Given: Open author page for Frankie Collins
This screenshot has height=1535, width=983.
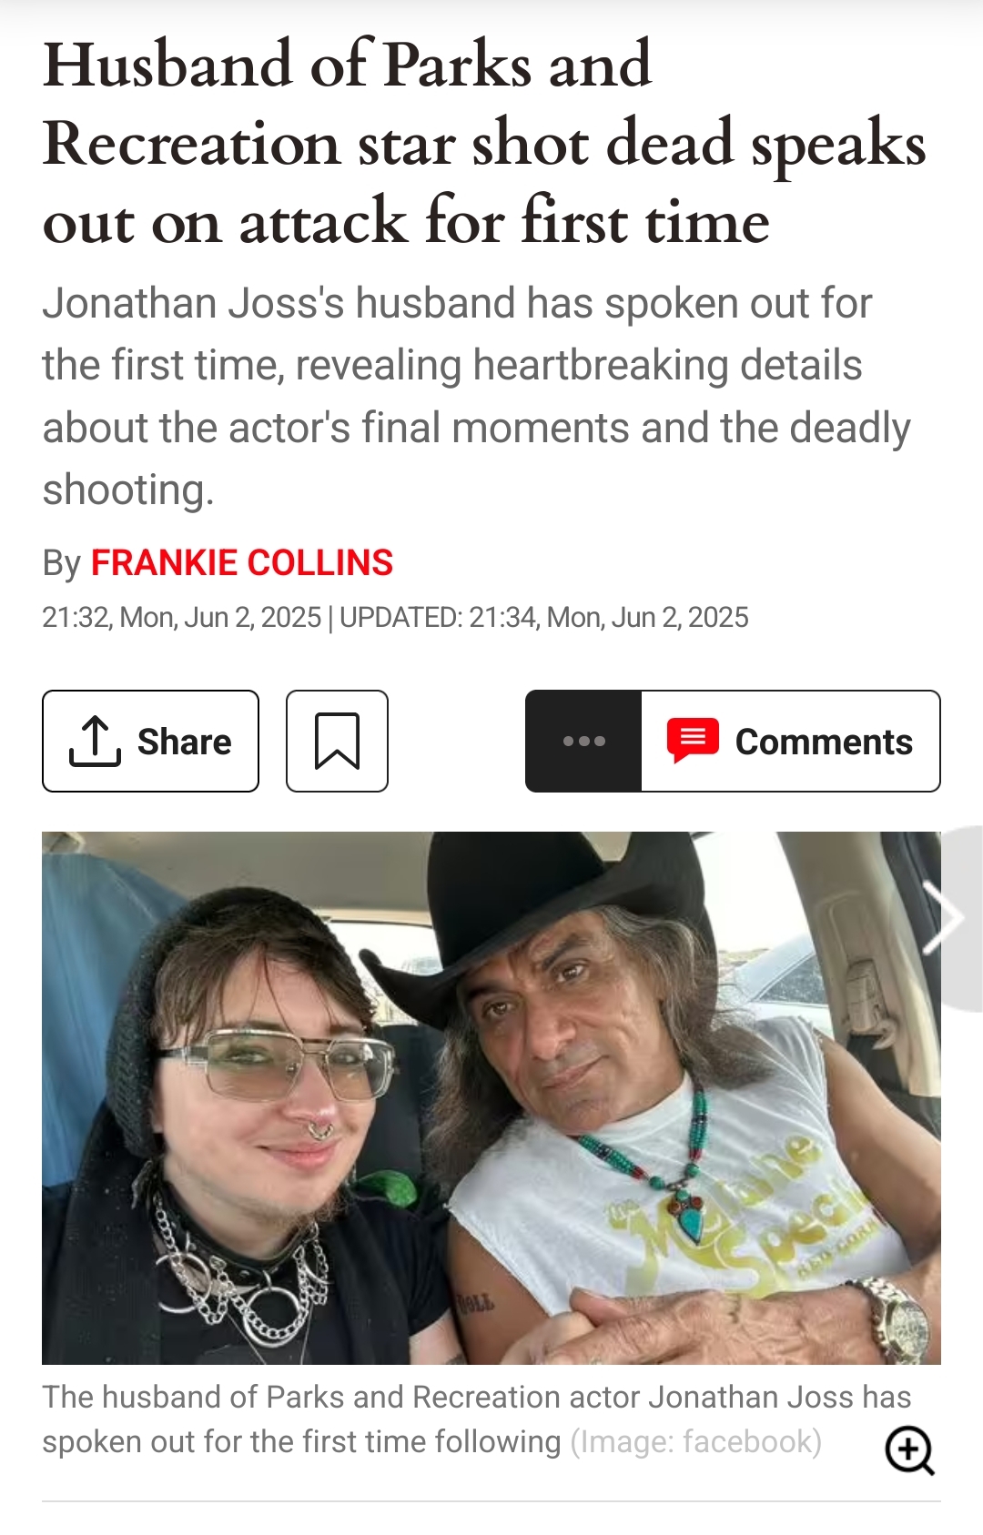Looking at the screenshot, I should [x=242, y=563].
